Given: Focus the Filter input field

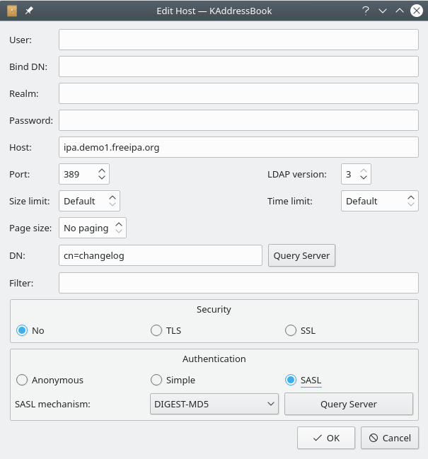Looking at the screenshot, I should click(x=238, y=283).
